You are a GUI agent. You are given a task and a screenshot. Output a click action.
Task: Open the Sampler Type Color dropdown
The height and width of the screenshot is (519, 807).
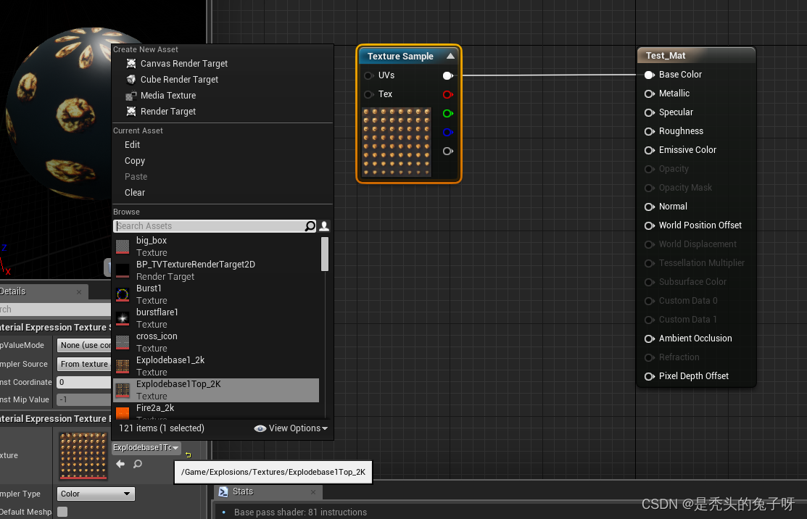(x=95, y=494)
